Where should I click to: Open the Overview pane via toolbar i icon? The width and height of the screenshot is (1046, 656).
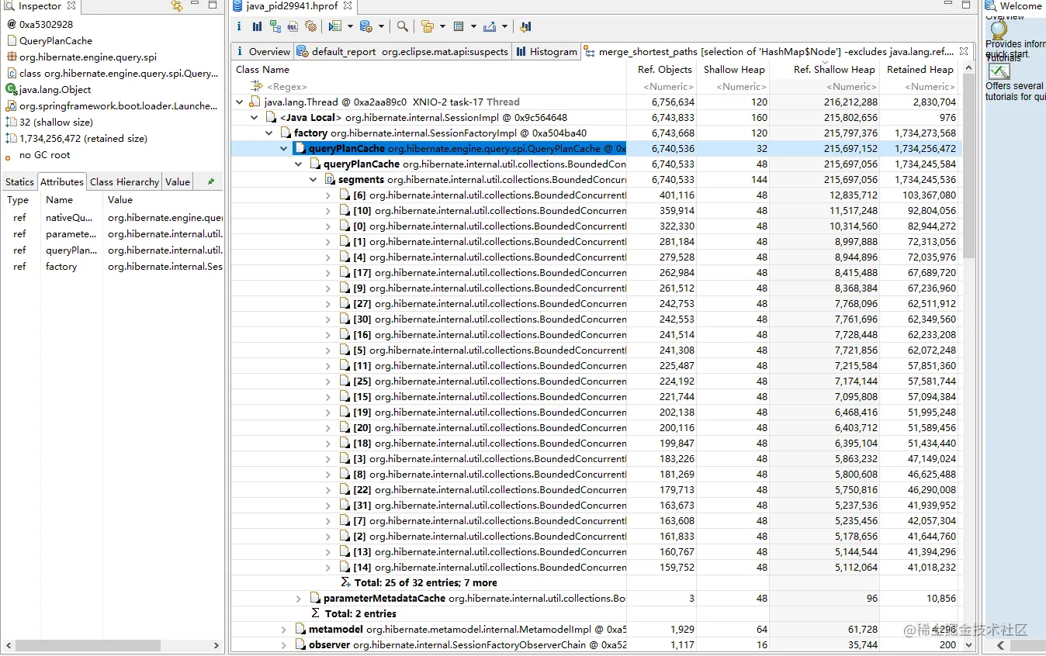click(x=239, y=26)
